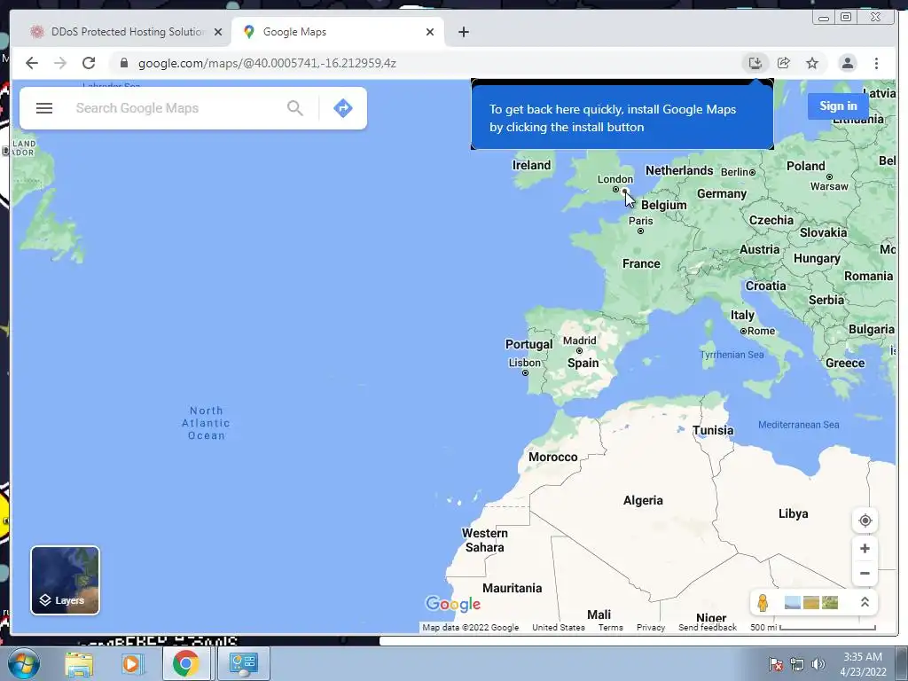The image size is (908, 681).
Task: Select the Lisbon label on the map
Action: [x=524, y=363]
